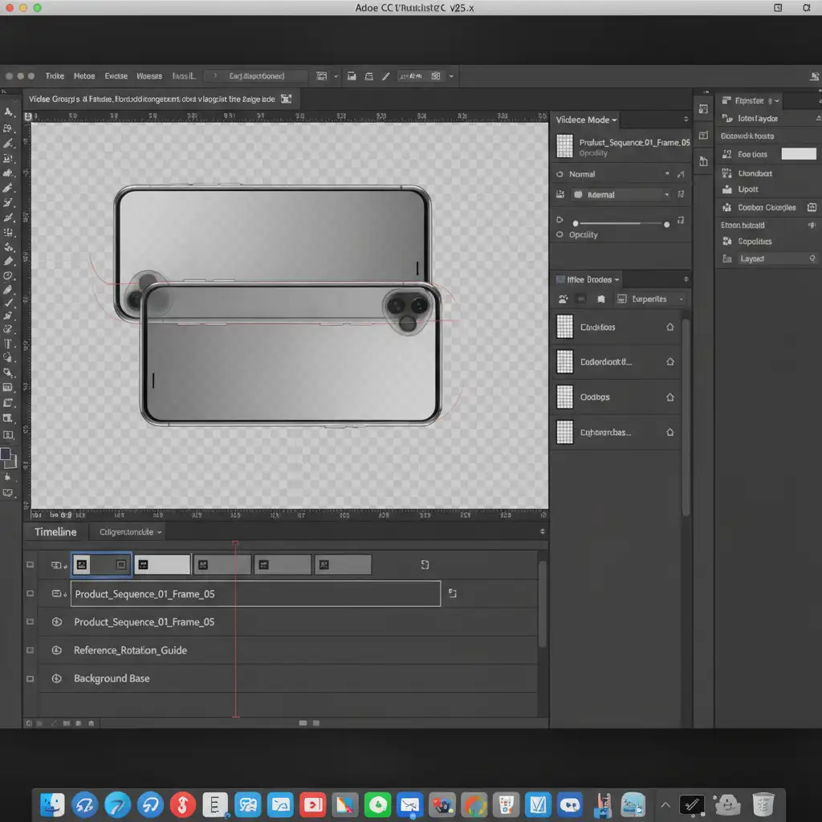Open the Vidiece Mode panel dropdown
Image resolution: width=822 pixels, height=822 pixels.
587,120
